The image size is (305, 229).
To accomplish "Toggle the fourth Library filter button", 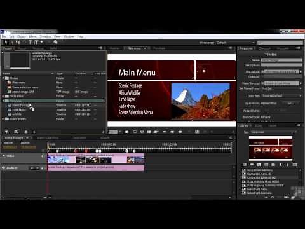I will (x=266, y=165).
